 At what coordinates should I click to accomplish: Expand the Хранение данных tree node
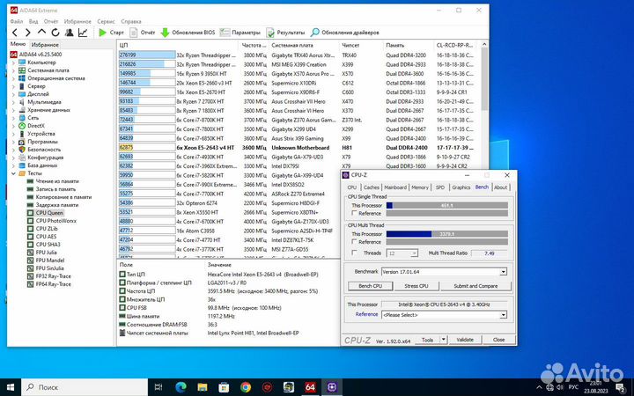point(13,110)
